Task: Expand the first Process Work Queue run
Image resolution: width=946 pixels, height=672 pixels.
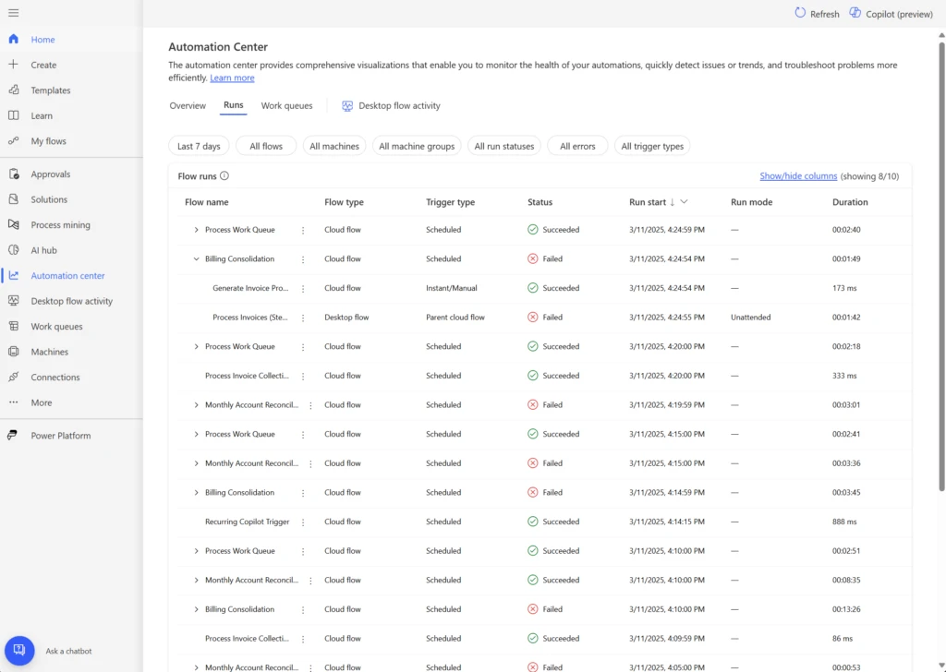Action: (195, 230)
